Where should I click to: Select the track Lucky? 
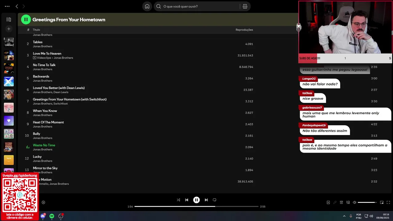pyautogui.click(x=37, y=157)
